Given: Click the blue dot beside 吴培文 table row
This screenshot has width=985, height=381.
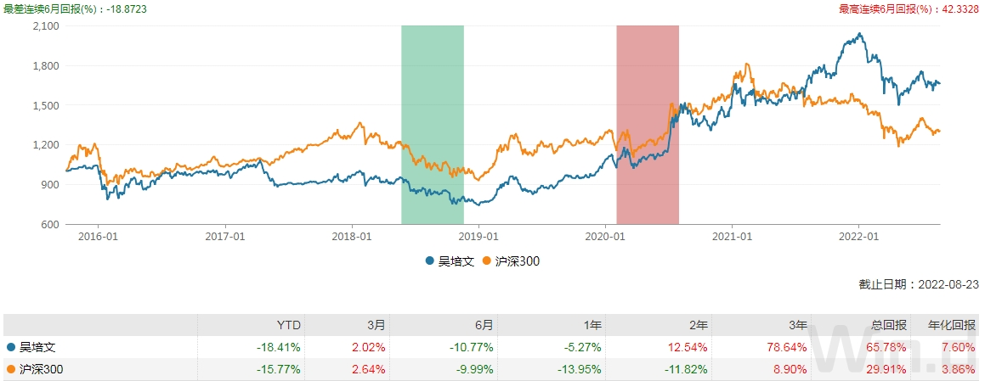Looking at the screenshot, I should (x=10, y=347).
